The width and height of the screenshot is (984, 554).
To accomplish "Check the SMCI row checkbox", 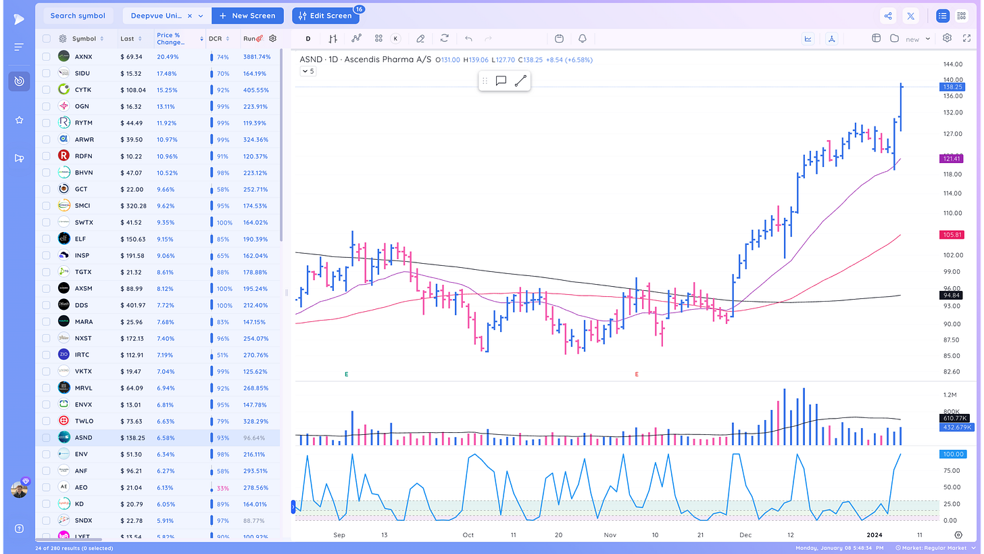I will [46, 206].
